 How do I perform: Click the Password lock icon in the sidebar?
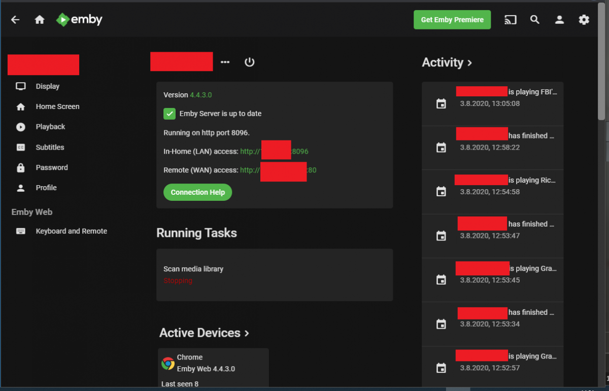[x=20, y=167]
